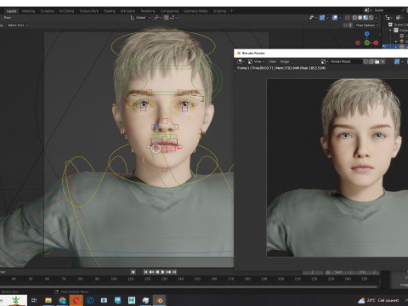Screen dimensions: 408x306
Task: Open the Scripting workspace tab
Action: 219,11
